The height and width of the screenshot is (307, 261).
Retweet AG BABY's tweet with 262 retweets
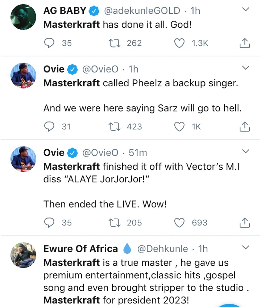tap(115, 43)
